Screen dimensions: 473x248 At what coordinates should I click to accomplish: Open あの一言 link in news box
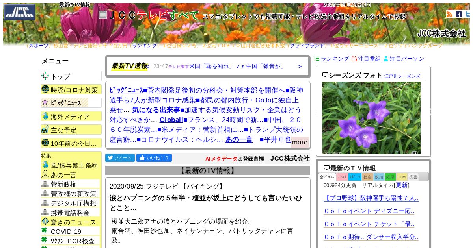coord(239,139)
